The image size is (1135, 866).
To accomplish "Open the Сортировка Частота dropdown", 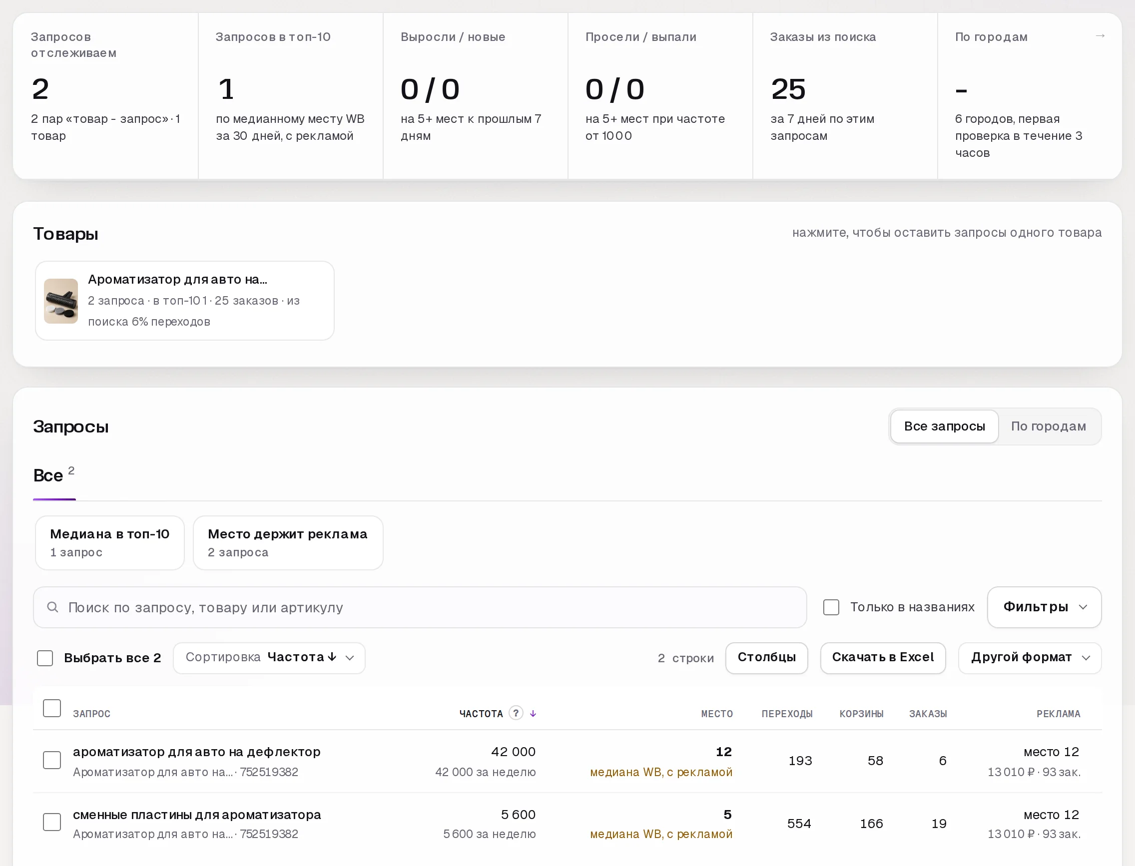I will point(269,658).
